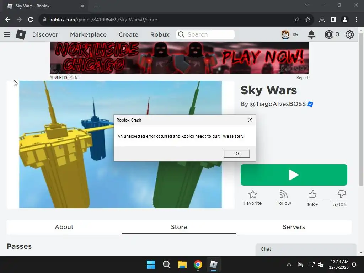Viewport: 364px width, 273px height.
Task: Switch to the About tab
Action: (64, 227)
